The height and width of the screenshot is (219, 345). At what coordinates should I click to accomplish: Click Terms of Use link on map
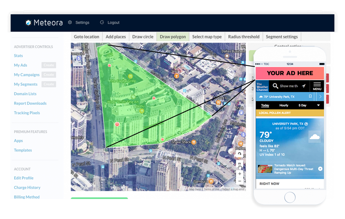point(211,189)
